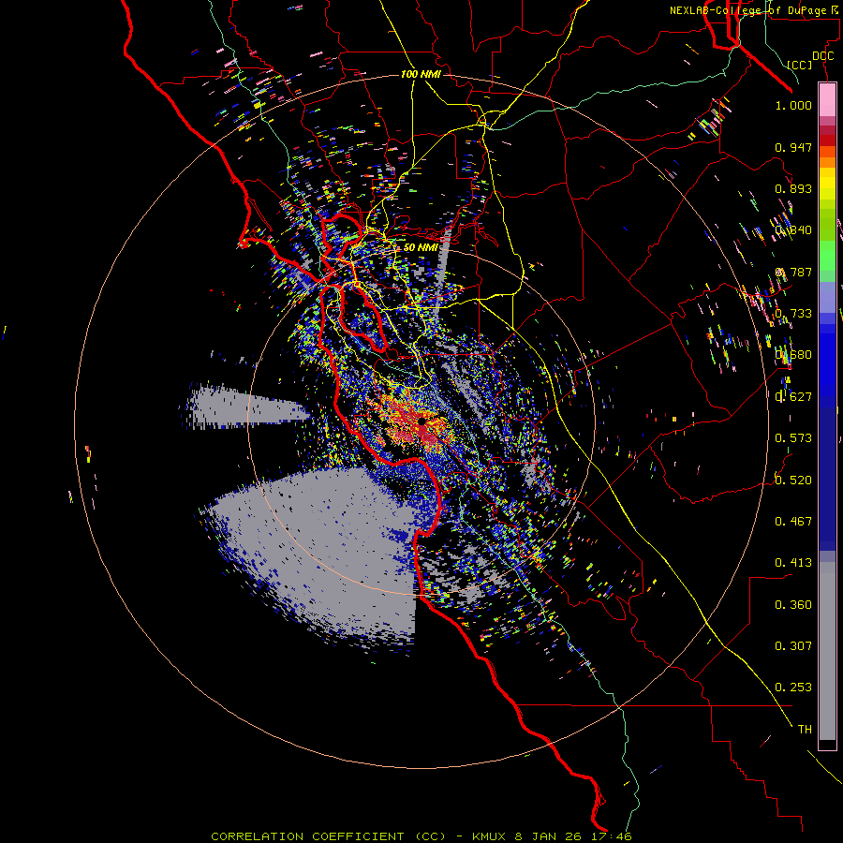Select the 0.573 value on the color scale

pyautogui.click(x=793, y=438)
